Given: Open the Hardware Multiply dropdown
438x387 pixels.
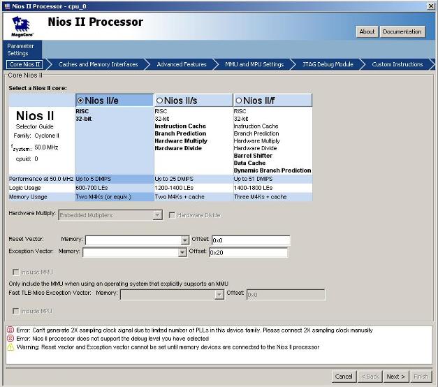Looking at the screenshot, I should click(x=158, y=215).
